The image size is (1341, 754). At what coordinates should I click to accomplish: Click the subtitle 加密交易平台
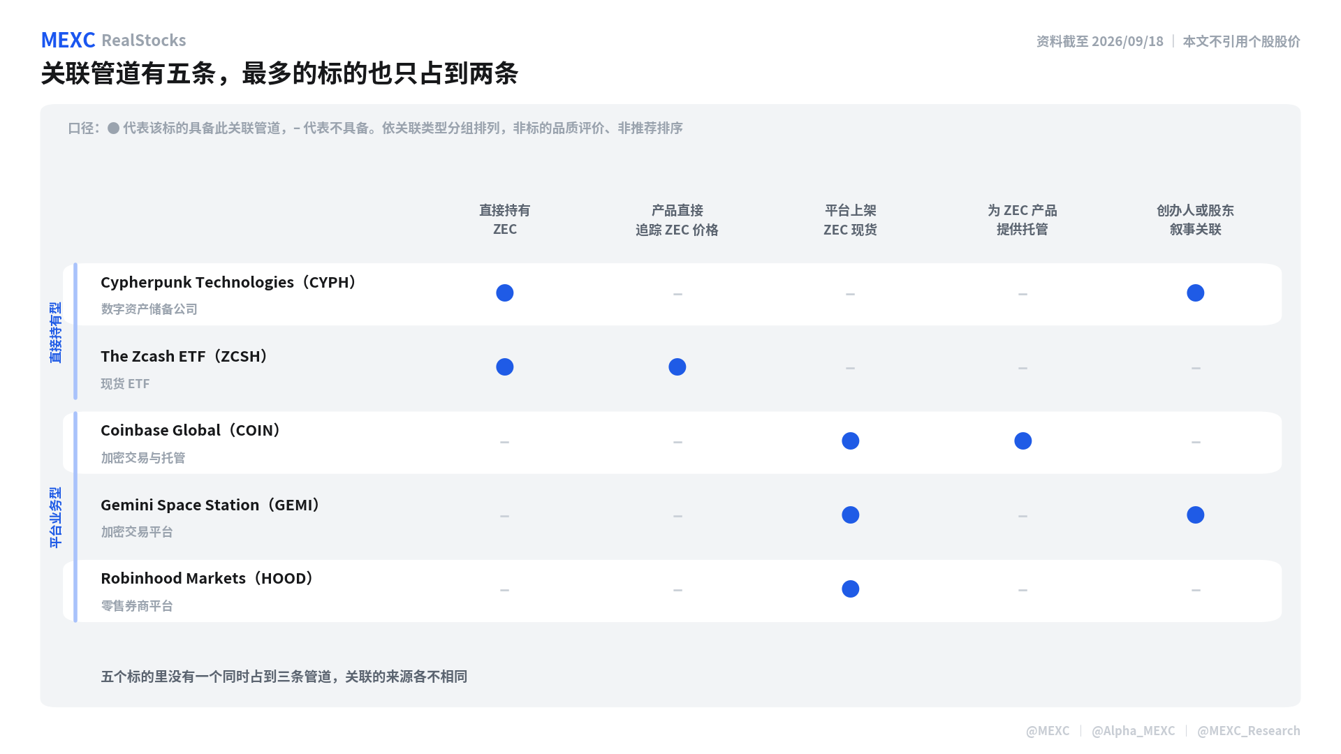pos(137,531)
